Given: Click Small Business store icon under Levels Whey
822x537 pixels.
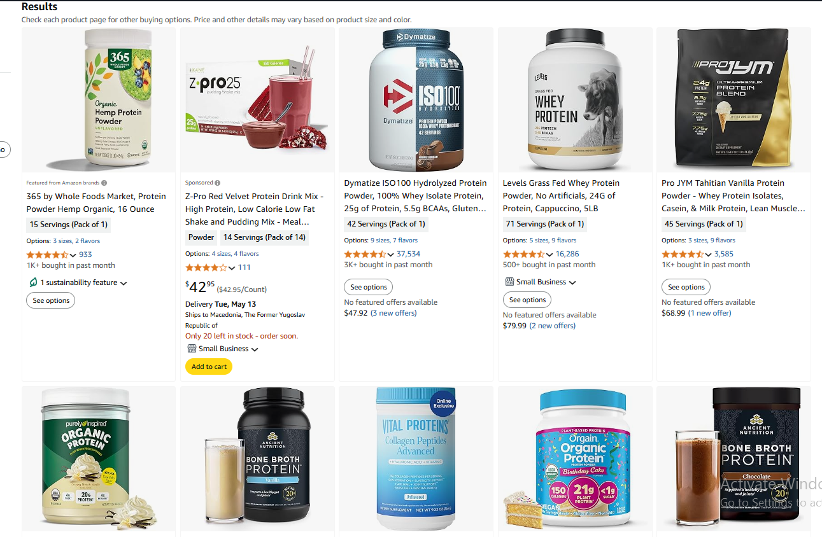Looking at the screenshot, I should point(509,282).
